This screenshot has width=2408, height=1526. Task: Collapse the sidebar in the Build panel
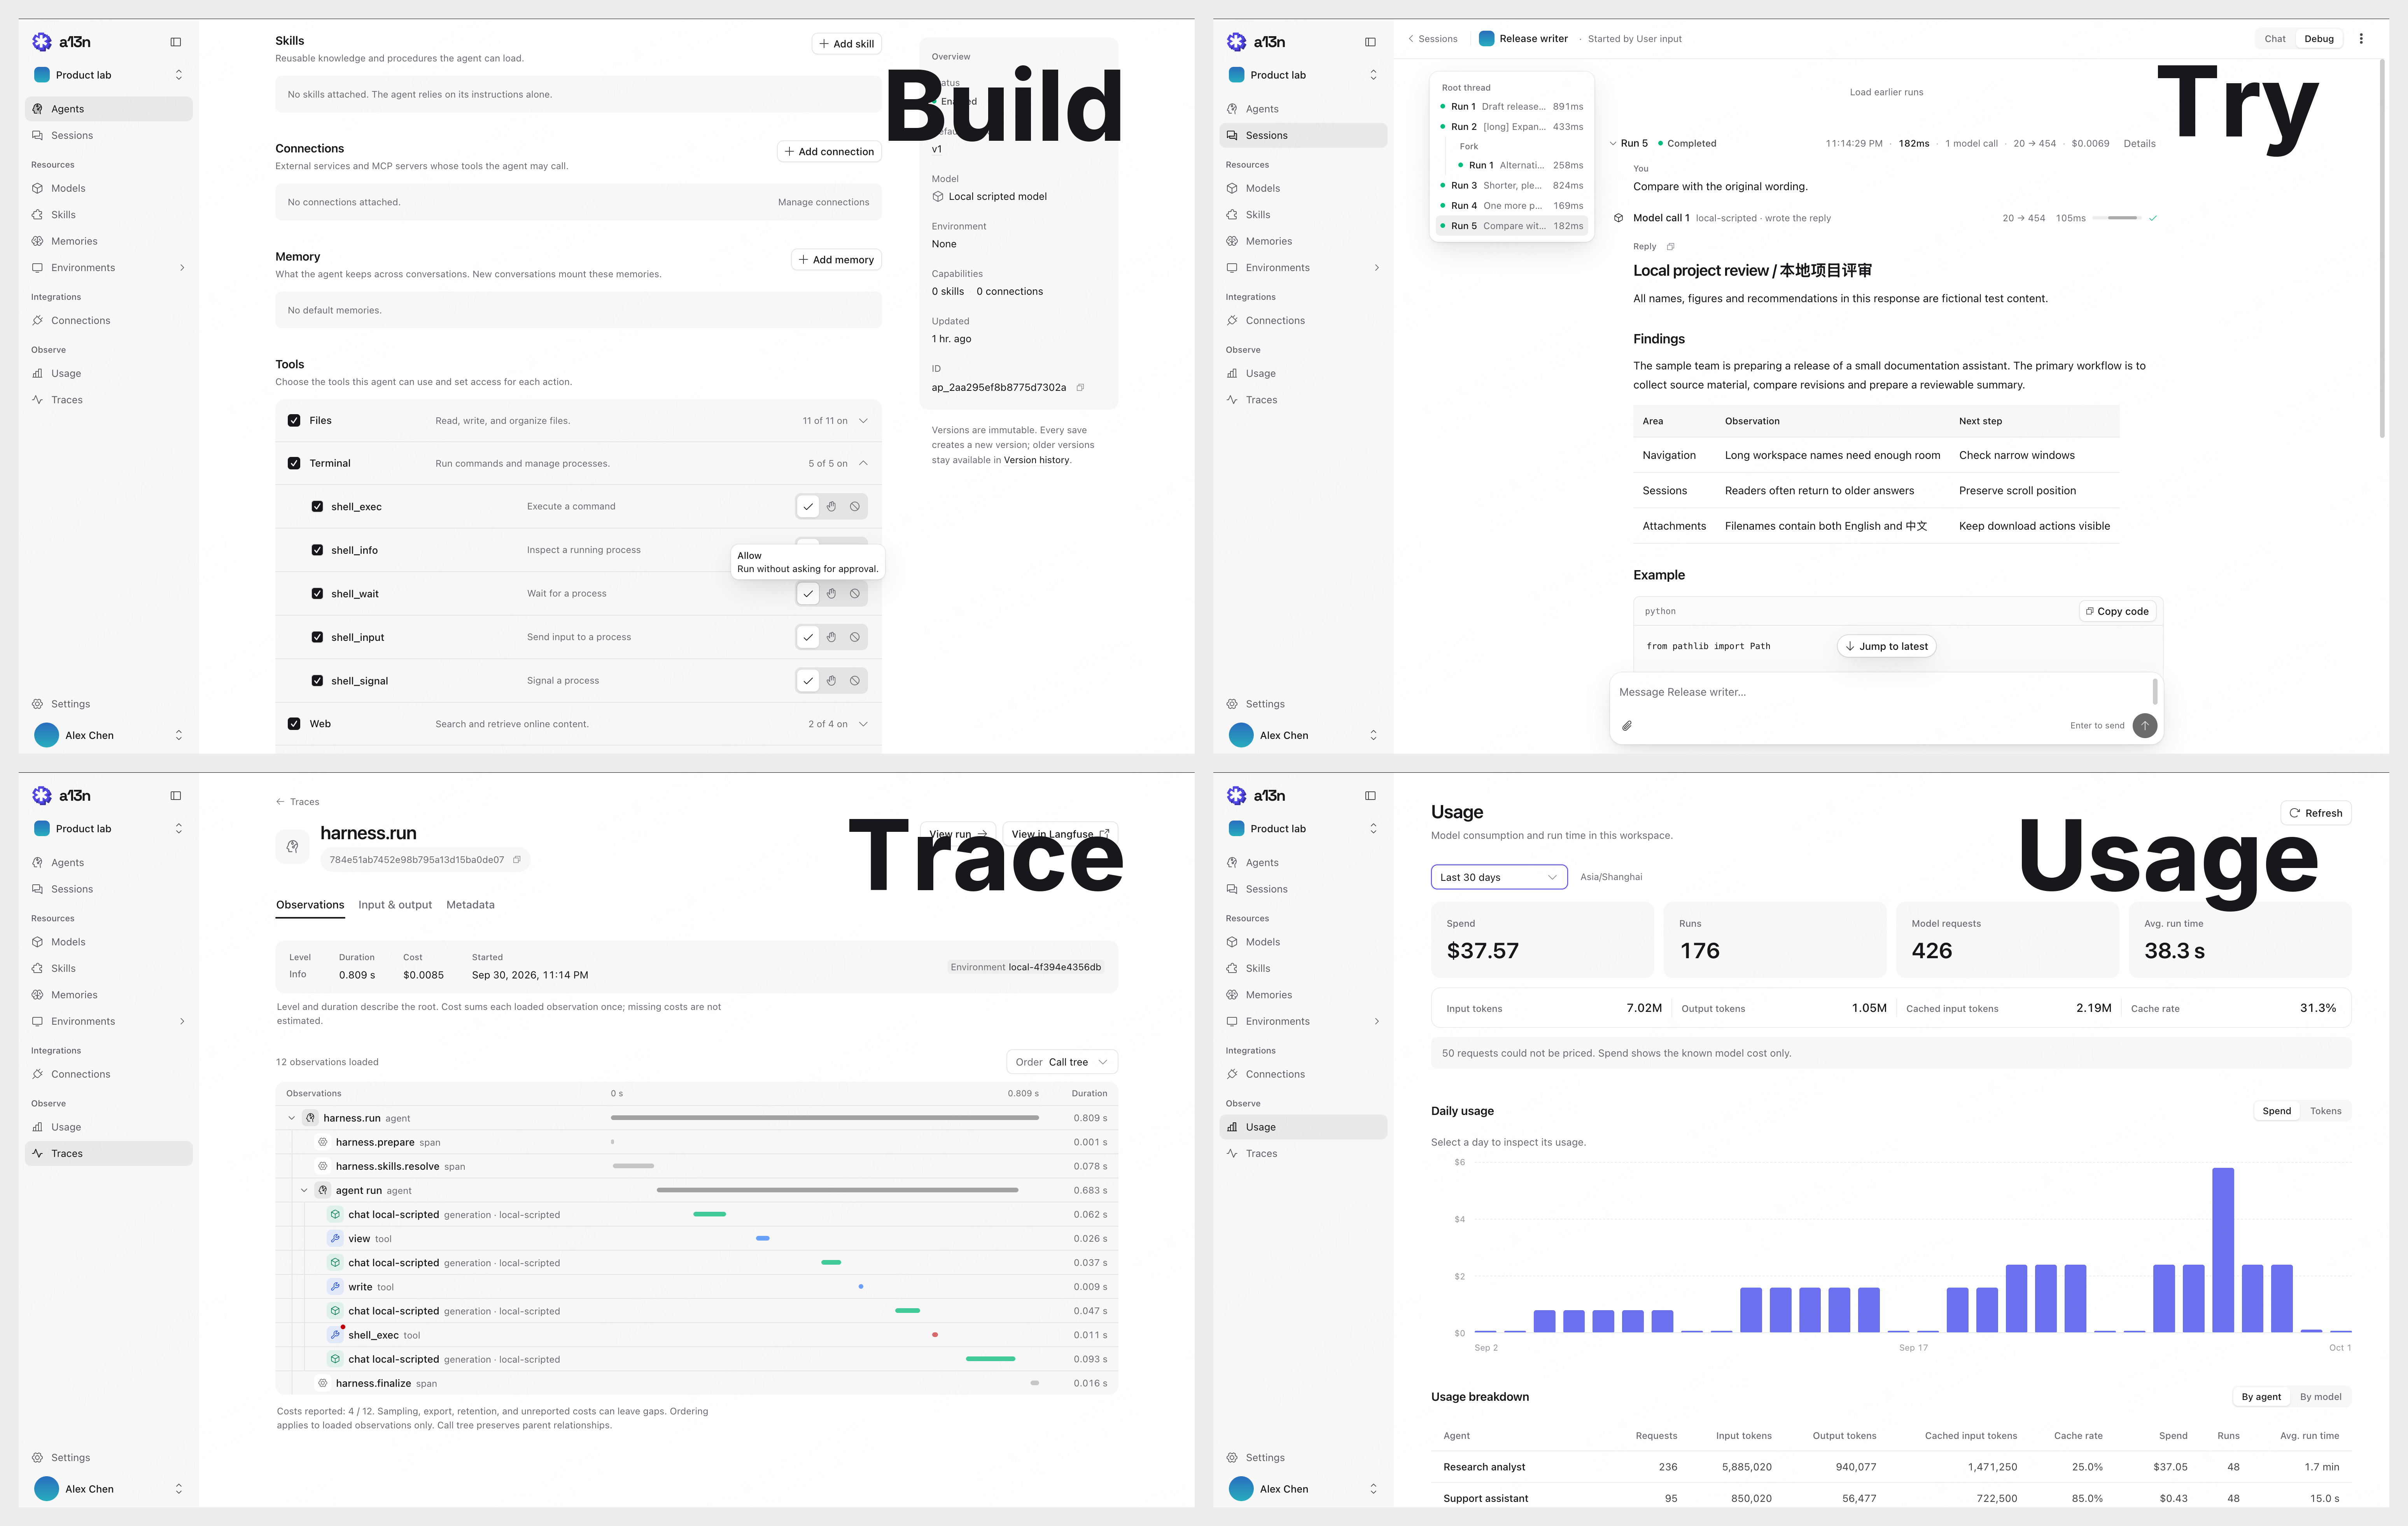click(176, 42)
